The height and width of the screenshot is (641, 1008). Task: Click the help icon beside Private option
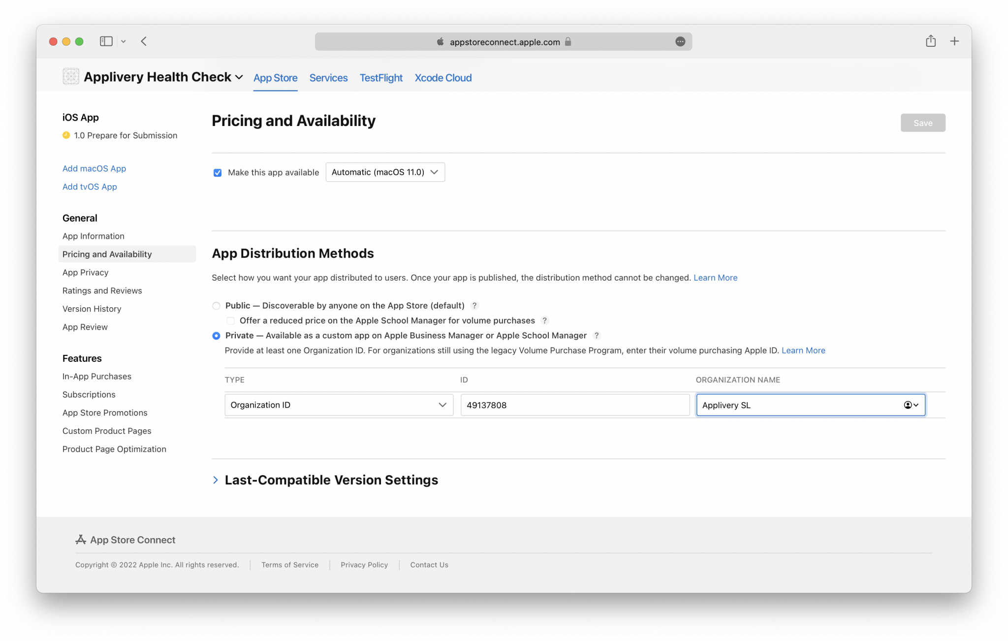tap(597, 336)
